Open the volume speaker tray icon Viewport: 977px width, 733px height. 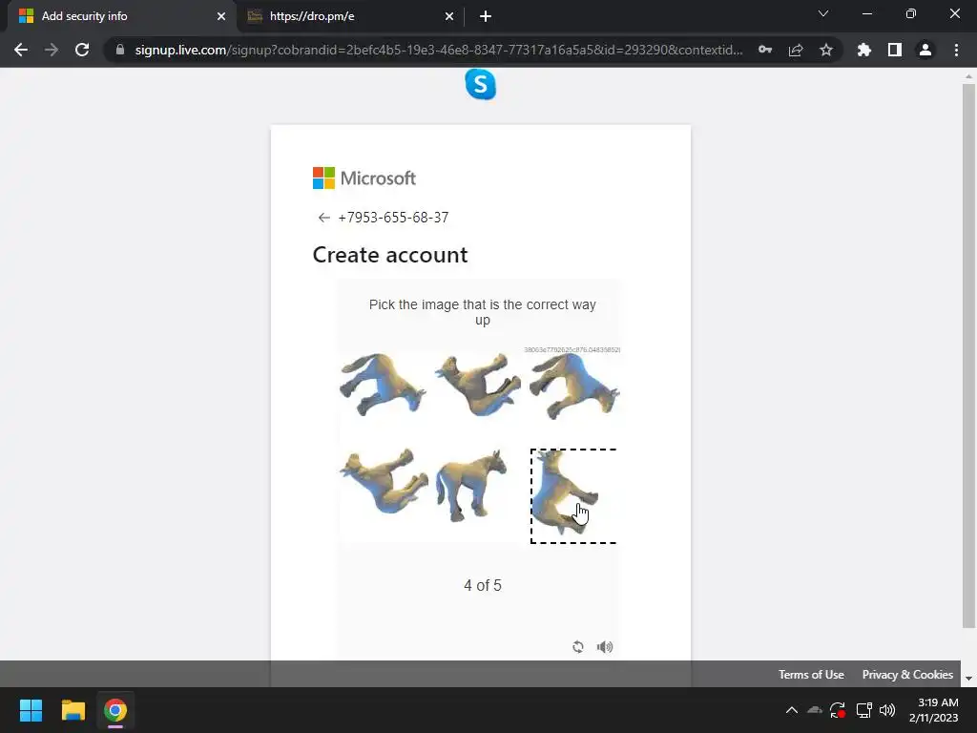887,710
